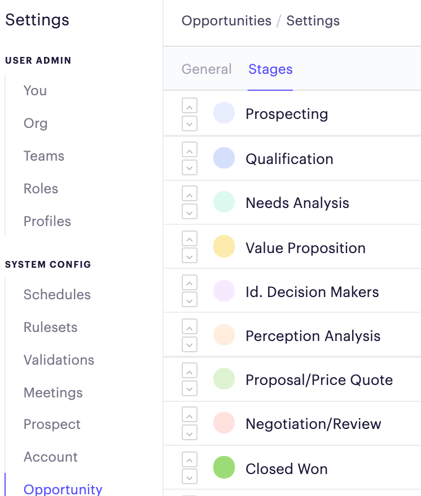Move the Qualification stage up
Screen dimensions: 421x496
(190, 149)
